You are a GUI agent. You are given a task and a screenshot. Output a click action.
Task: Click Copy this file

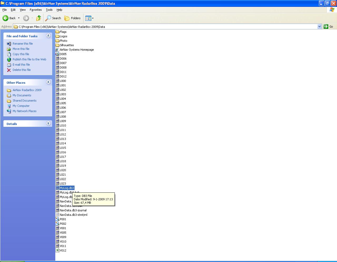coord(21,54)
